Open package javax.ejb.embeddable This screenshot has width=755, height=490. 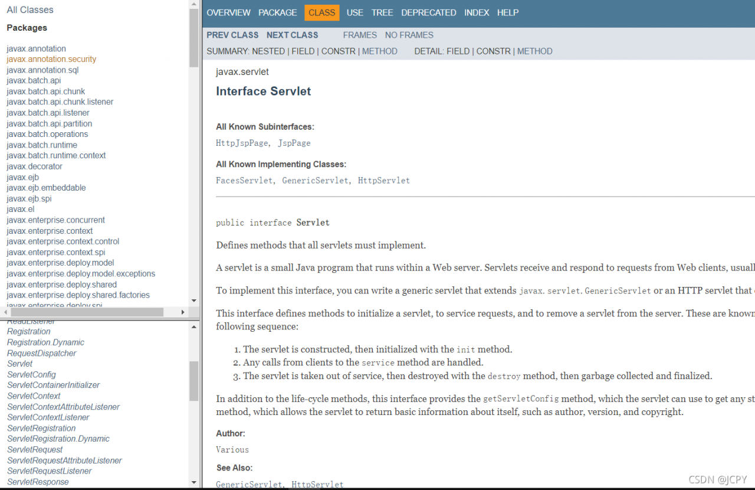46,188
